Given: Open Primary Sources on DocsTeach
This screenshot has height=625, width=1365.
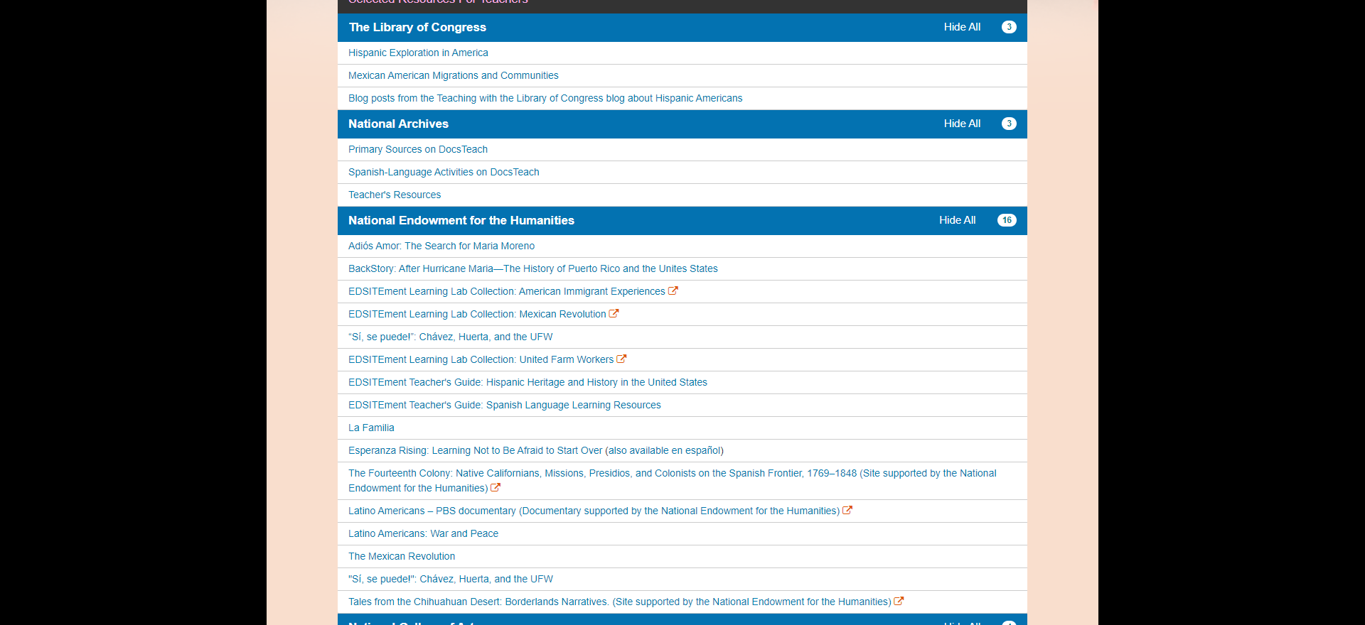Looking at the screenshot, I should pyautogui.click(x=418, y=149).
